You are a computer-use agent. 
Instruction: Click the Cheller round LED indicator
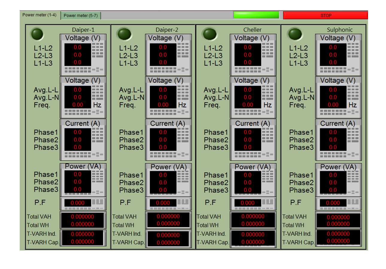click(x=209, y=34)
